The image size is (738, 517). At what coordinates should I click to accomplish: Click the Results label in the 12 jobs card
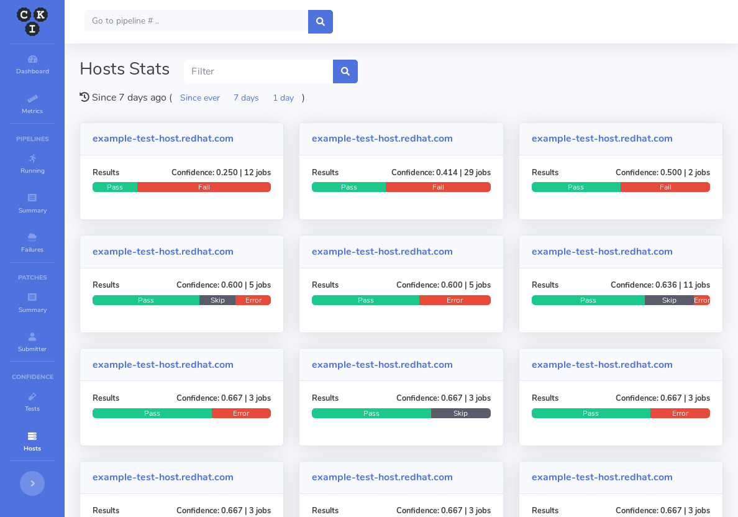click(x=106, y=172)
